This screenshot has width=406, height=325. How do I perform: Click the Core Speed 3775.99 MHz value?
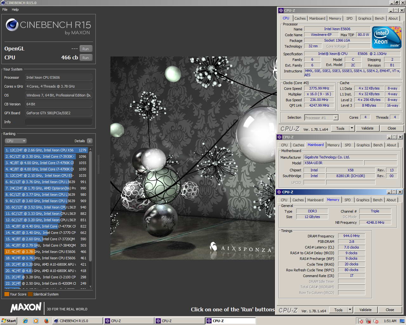pyautogui.click(x=319, y=89)
